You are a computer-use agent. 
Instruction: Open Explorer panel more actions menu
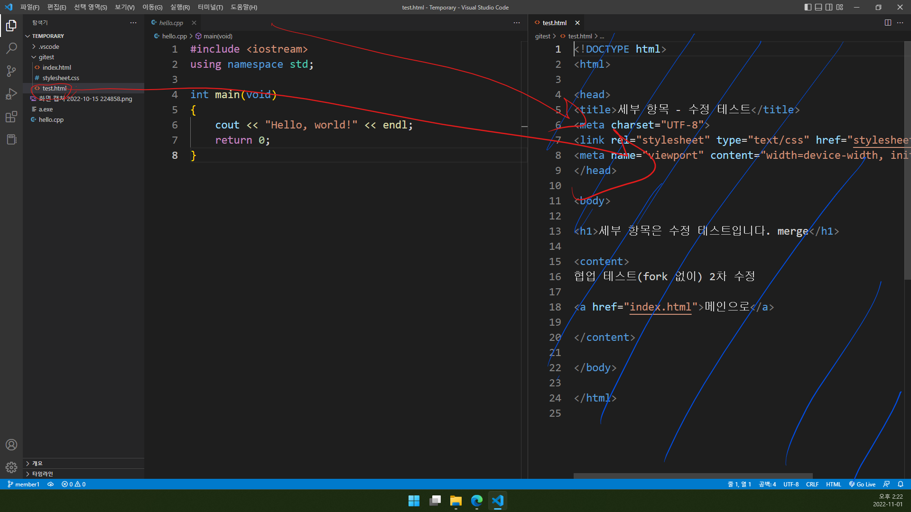pyautogui.click(x=133, y=23)
